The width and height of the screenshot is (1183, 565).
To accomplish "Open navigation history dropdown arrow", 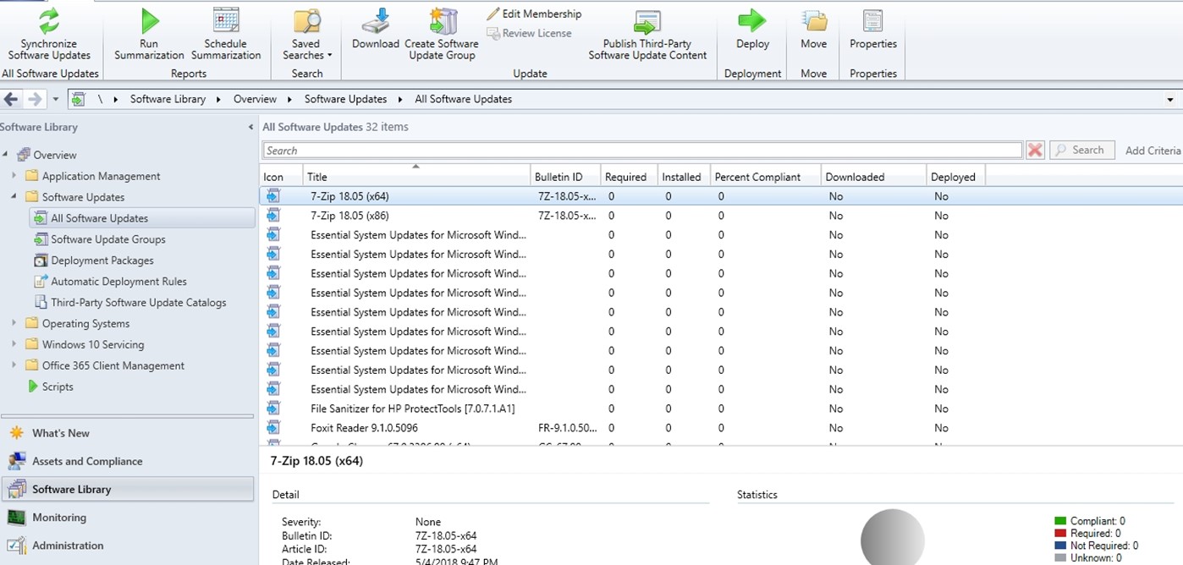I will click(56, 100).
